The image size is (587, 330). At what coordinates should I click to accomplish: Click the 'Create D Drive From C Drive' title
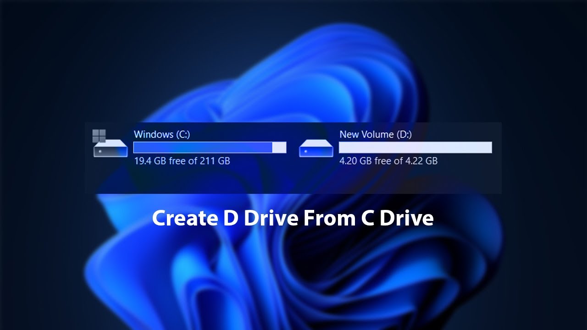tap(293, 218)
